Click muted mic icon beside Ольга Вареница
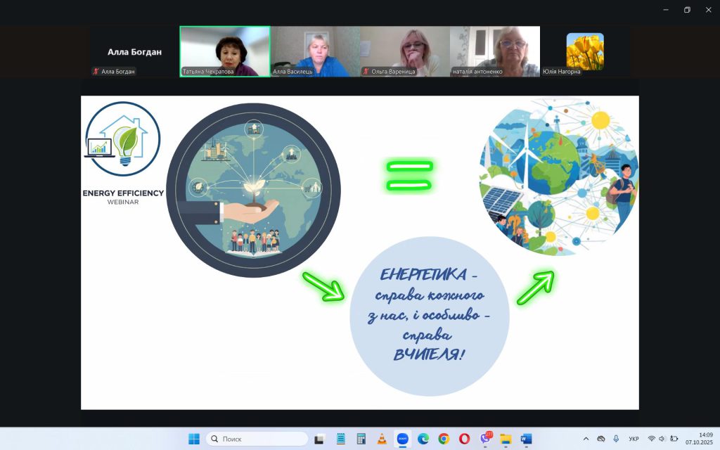720x450 pixels. point(366,72)
